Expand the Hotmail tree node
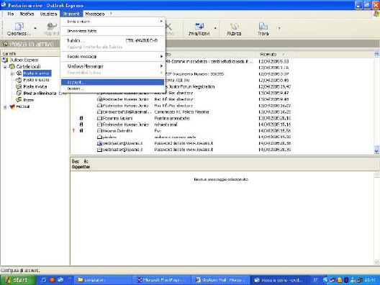 coord(5,107)
